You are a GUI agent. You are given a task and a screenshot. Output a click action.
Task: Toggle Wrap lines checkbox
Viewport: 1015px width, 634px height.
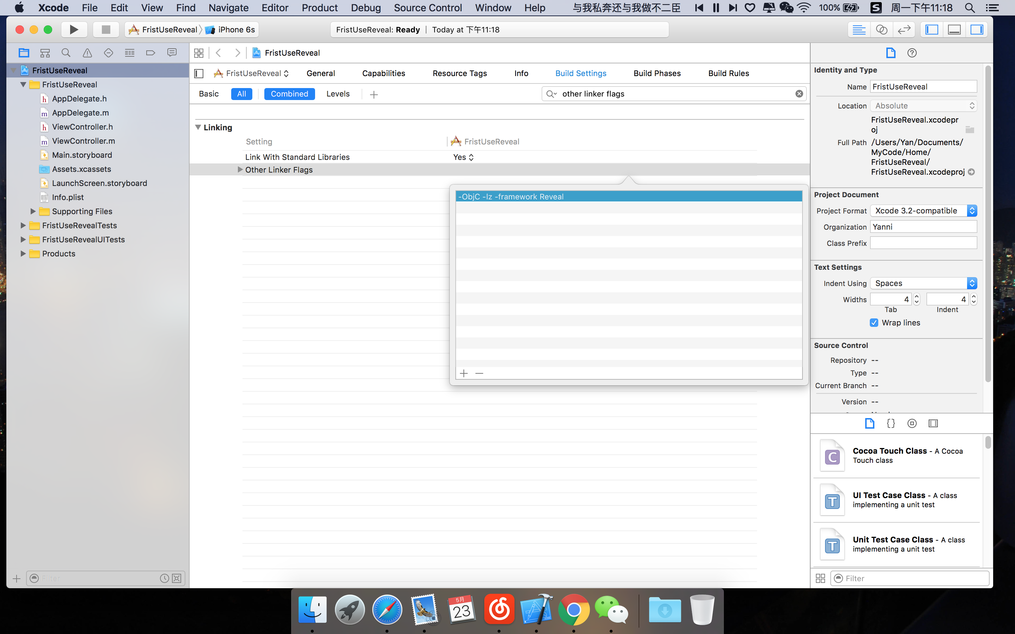click(874, 322)
